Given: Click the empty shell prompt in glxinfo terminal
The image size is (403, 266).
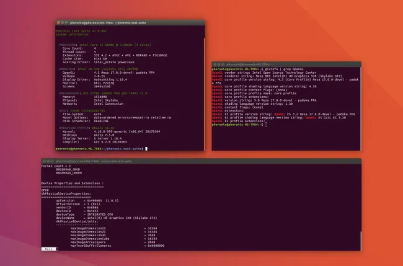Looking at the screenshot, I should [x=239, y=125].
